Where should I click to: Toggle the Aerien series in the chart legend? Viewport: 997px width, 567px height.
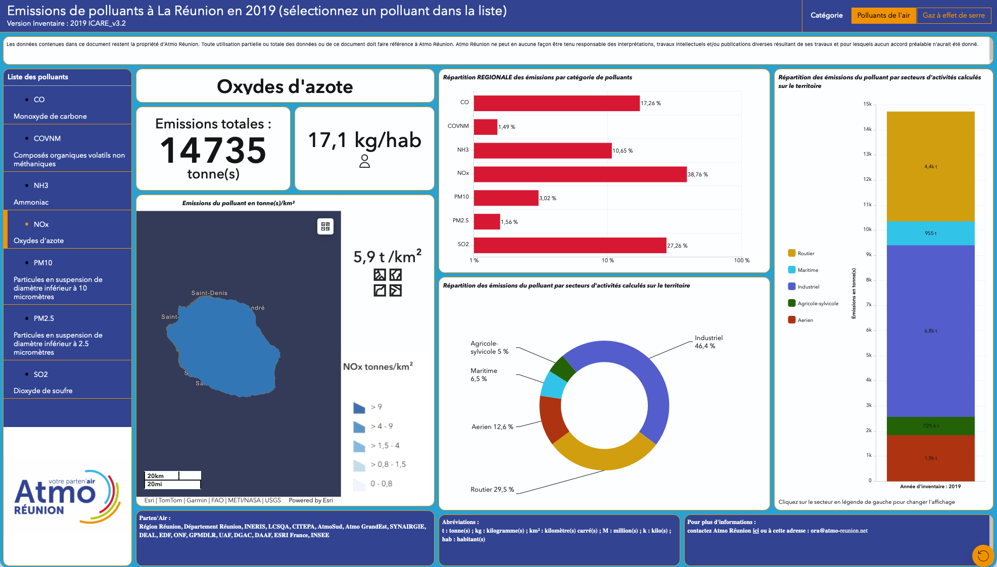click(801, 320)
